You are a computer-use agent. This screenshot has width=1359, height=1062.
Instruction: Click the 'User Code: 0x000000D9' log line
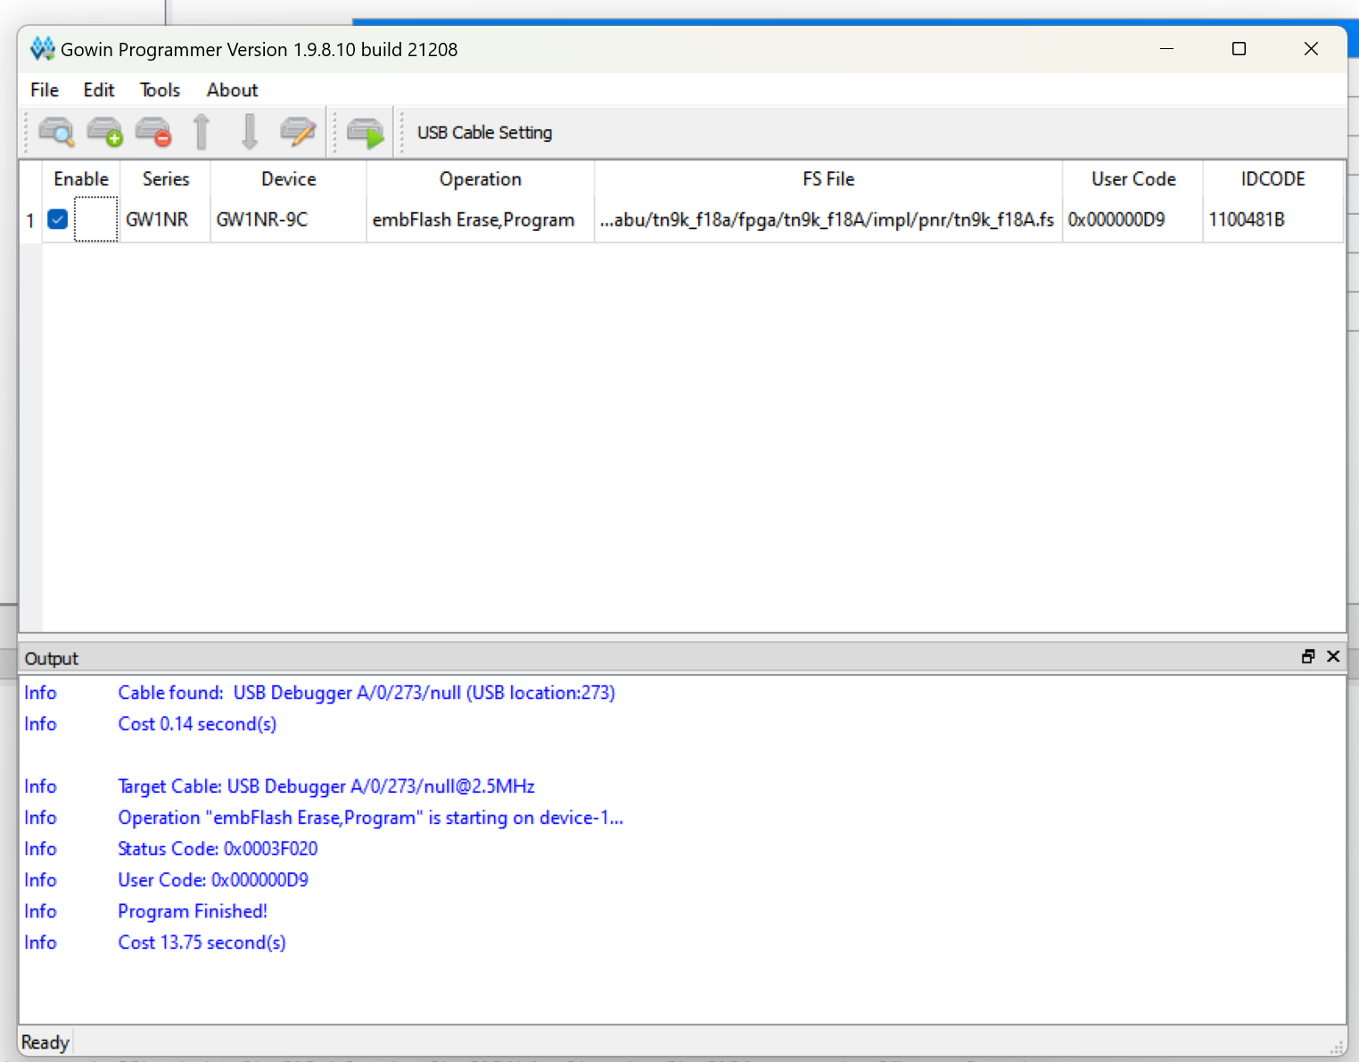point(213,880)
